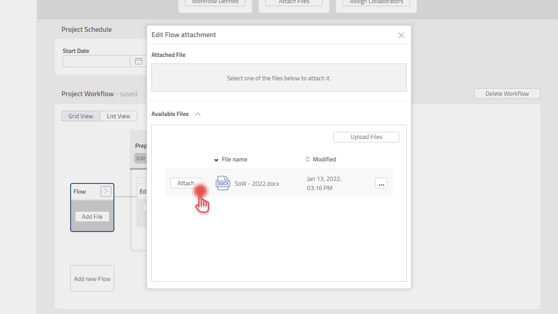Viewport: 558px width, 314px height.
Task: Click the arrow icon inside the Flow node
Action: pos(106,191)
